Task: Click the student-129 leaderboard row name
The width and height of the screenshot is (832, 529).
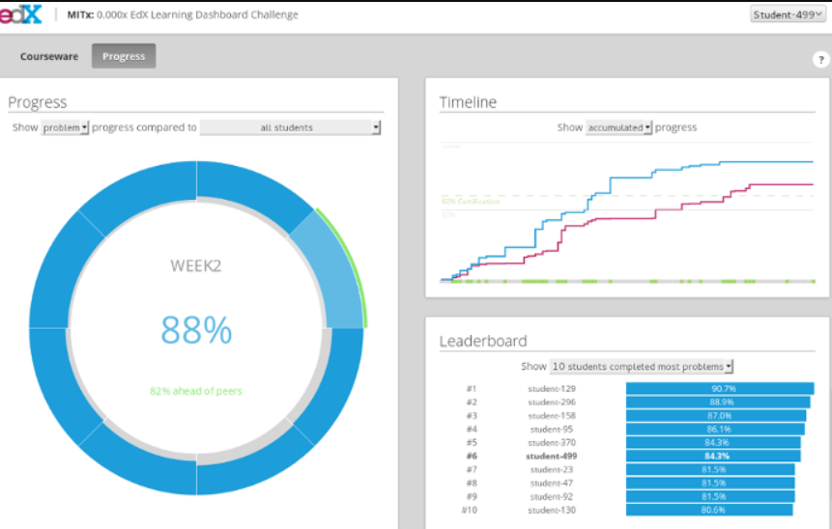Action: click(x=552, y=388)
